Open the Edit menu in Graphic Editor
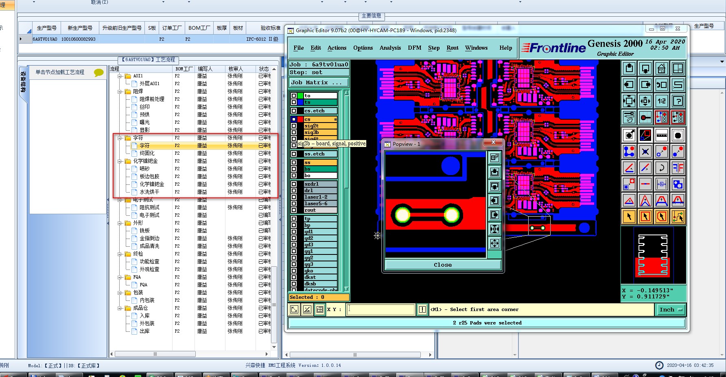Viewport: 726px width, 377px height. tap(316, 48)
